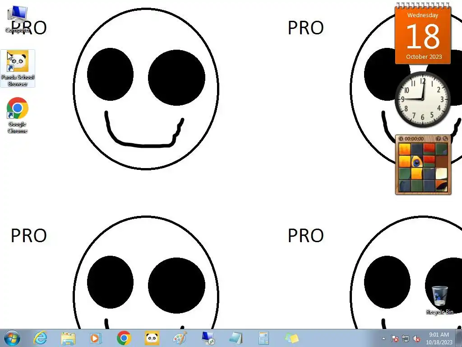Slide the cream-white puzzle tile

pyautogui.click(x=441, y=173)
